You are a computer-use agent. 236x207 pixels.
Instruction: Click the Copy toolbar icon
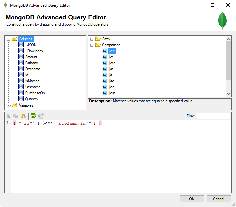[x=16, y=116]
